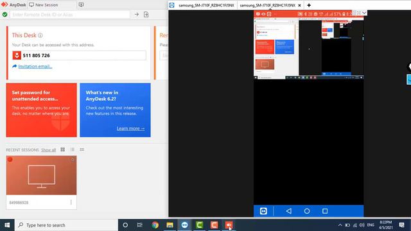This screenshot has height=231, width=411.
Task: Switch recent sessions to detailed list view
Action: (x=82, y=150)
